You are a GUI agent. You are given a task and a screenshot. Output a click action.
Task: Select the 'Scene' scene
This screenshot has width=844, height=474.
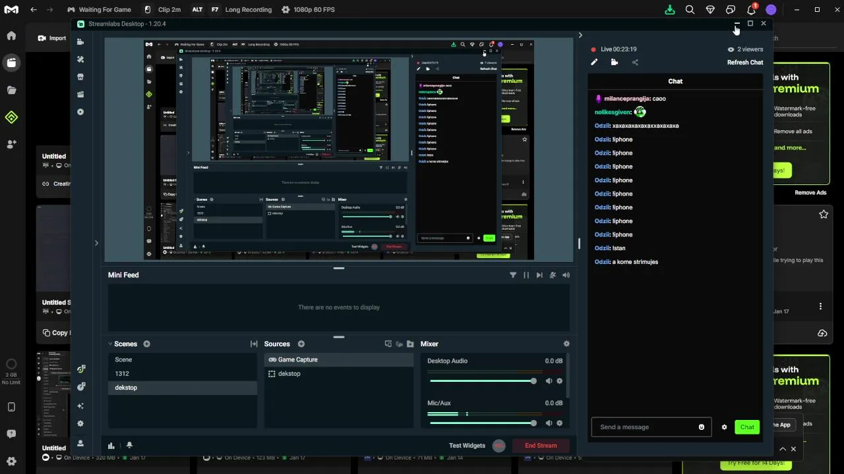click(183, 359)
